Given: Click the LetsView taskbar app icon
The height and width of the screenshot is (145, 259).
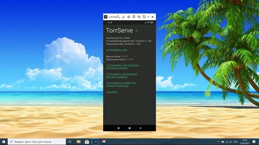Looking at the screenshot, I should tap(96, 142).
